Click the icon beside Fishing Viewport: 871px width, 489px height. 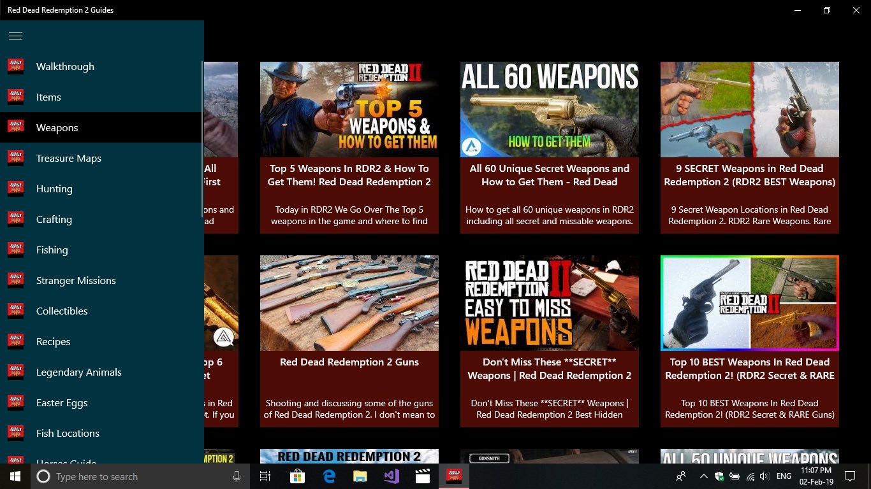(15, 250)
